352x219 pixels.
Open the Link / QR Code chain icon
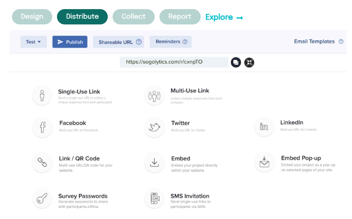click(42, 163)
